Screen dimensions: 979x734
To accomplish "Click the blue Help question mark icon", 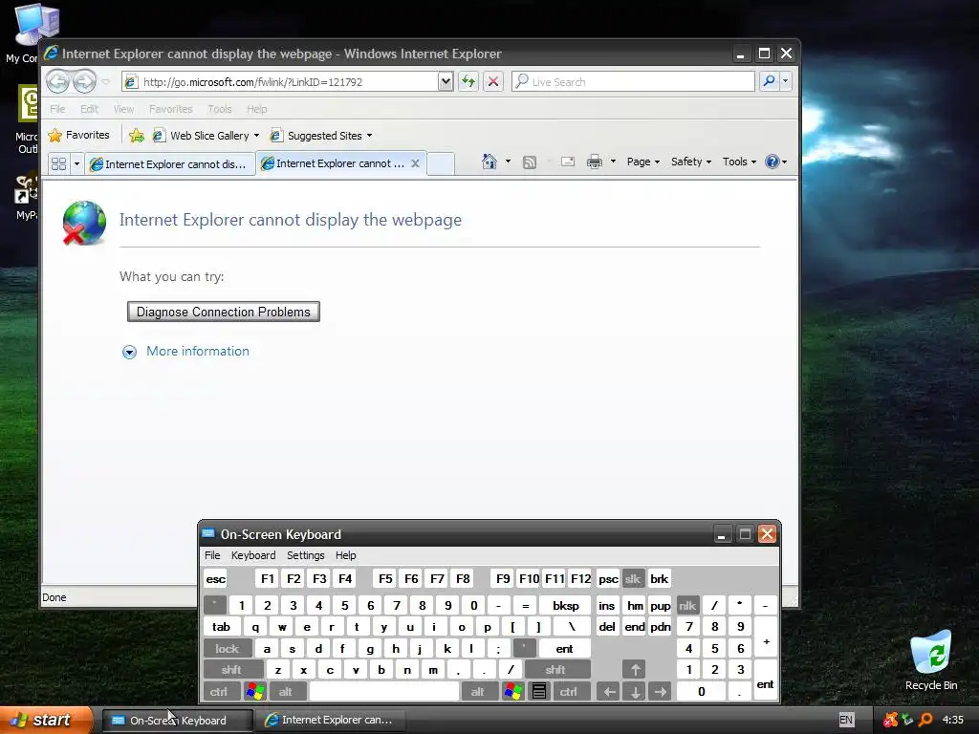I will [772, 162].
